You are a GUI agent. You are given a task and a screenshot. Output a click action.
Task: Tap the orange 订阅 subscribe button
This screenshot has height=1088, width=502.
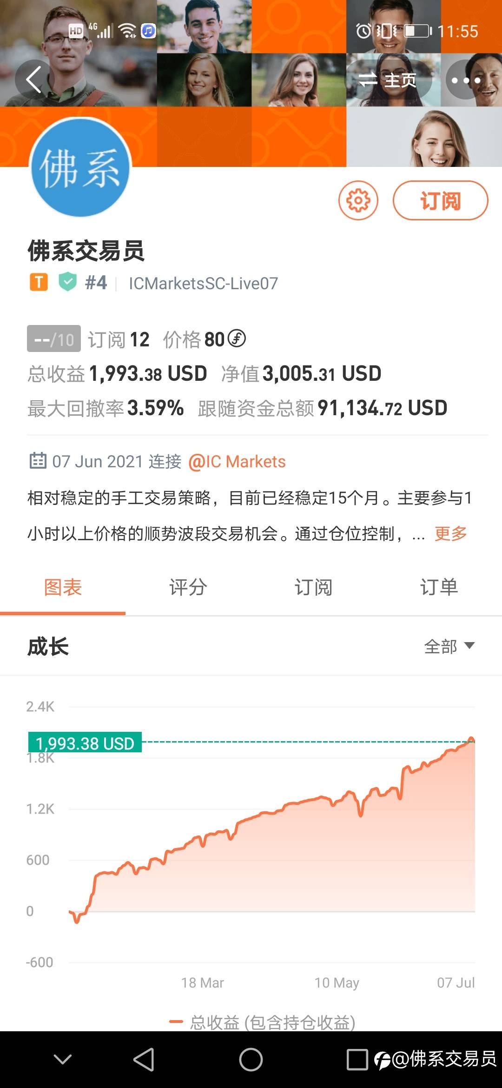(440, 200)
